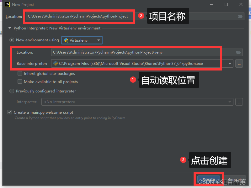The height and width of the screenshot is (188, 251).
Task: Open the No interpreter dropdown
Action: click(x=137, y=102)
